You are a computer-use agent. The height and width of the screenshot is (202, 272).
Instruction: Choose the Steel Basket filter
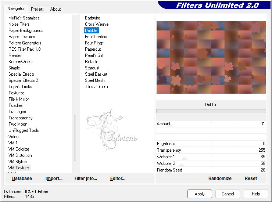(96, 74)
